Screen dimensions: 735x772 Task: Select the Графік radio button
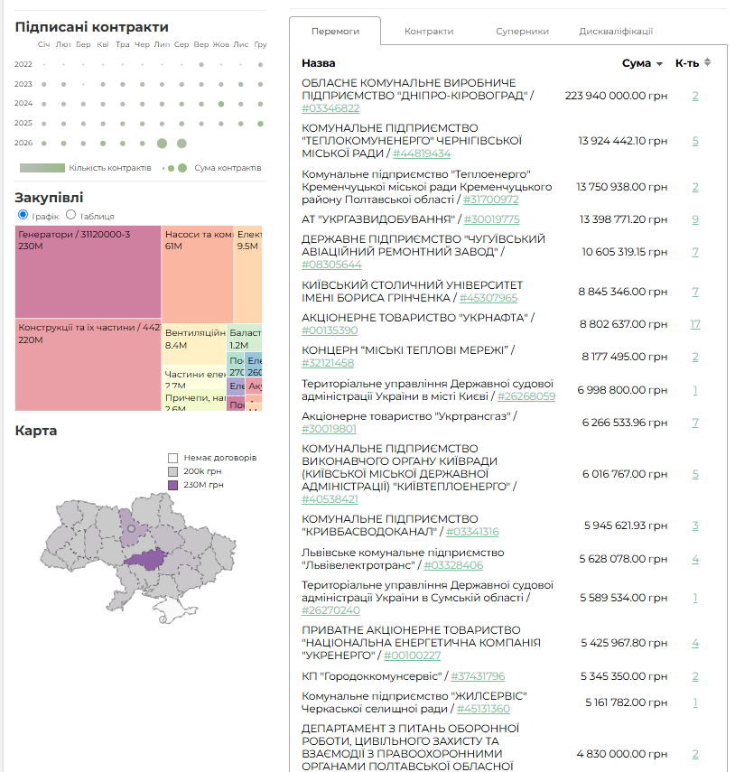(23, 215)
